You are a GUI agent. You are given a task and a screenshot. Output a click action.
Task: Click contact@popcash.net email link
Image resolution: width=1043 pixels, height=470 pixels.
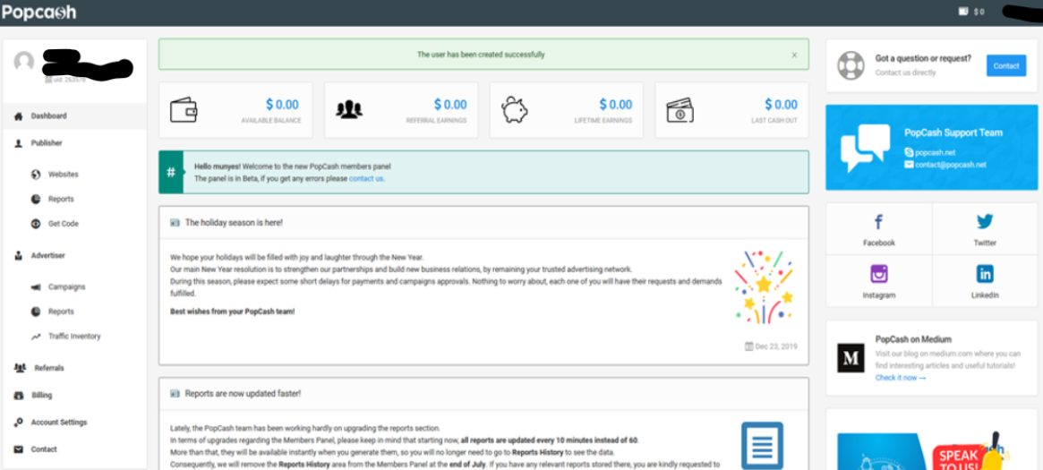tap(945, 164)
